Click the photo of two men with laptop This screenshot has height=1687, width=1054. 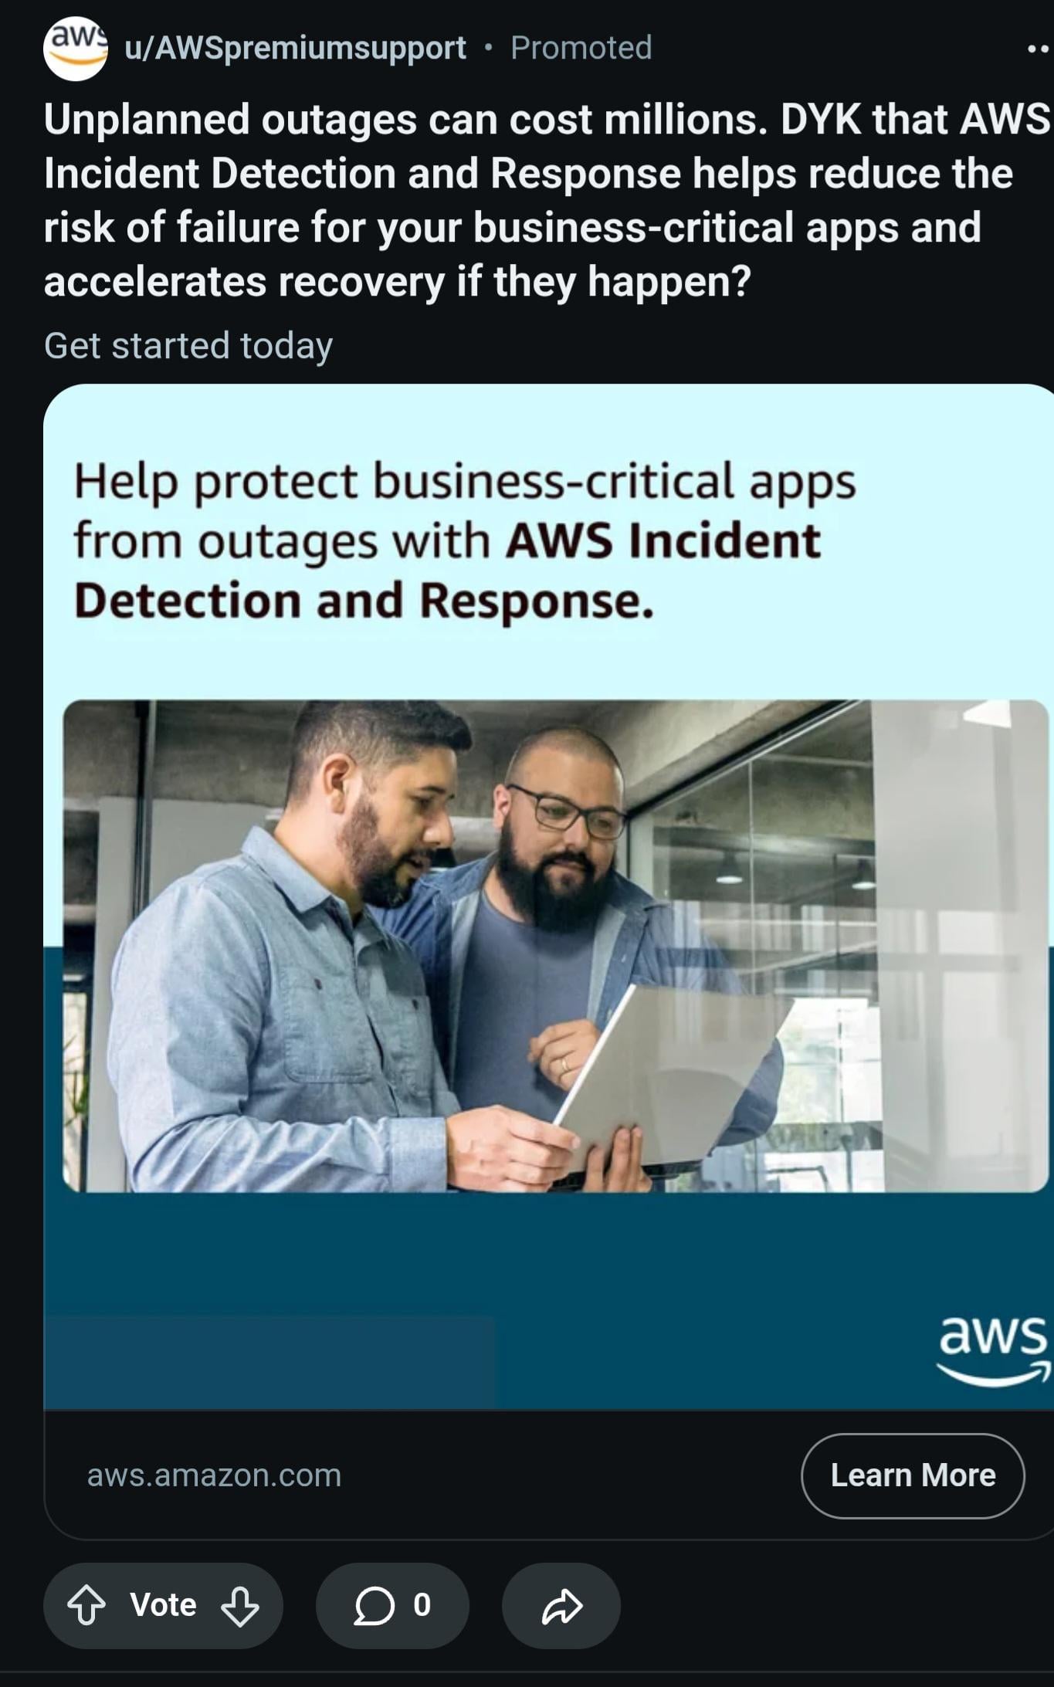point(555,946)
